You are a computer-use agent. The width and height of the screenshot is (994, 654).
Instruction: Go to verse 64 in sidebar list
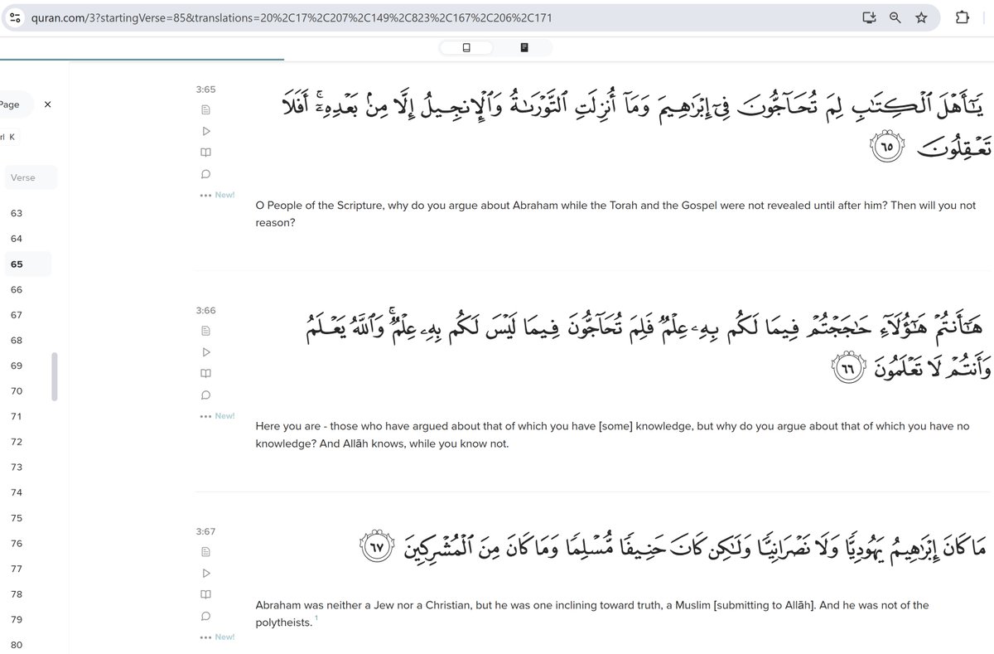pyautogui.click(x=17, y=239)
